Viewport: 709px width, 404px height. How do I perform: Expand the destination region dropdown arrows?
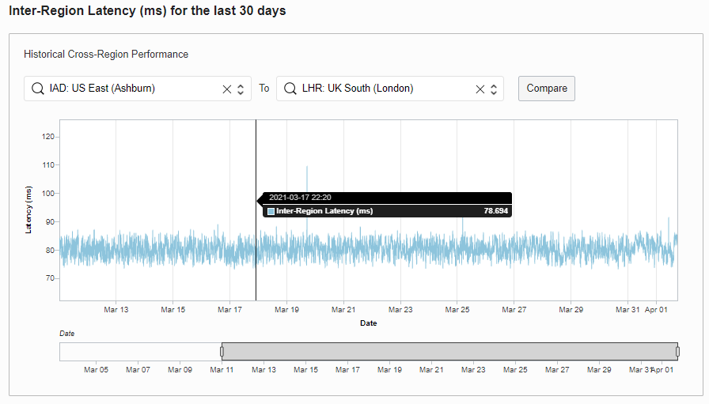click(x=493, y=89)
